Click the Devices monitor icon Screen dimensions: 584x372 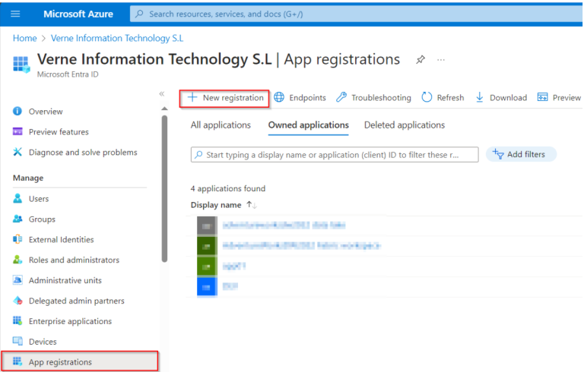(x=17, y=341)
